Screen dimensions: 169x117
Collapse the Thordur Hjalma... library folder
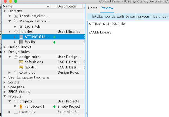10,16
